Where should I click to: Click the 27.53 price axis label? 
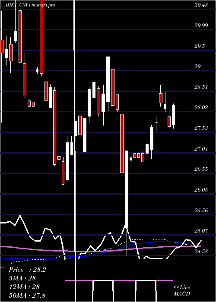(x=201, y=128)
